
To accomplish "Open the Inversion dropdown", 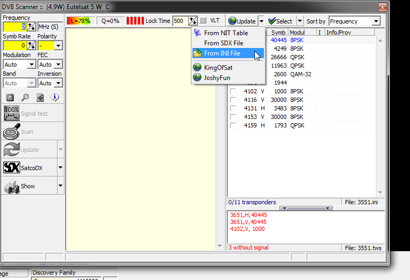I will tap(58, 83).
